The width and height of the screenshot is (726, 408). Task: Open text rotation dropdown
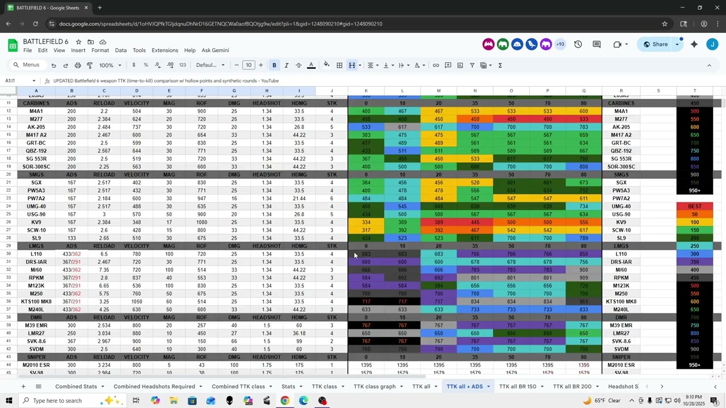pyautogui.click(x=419, y=65)
